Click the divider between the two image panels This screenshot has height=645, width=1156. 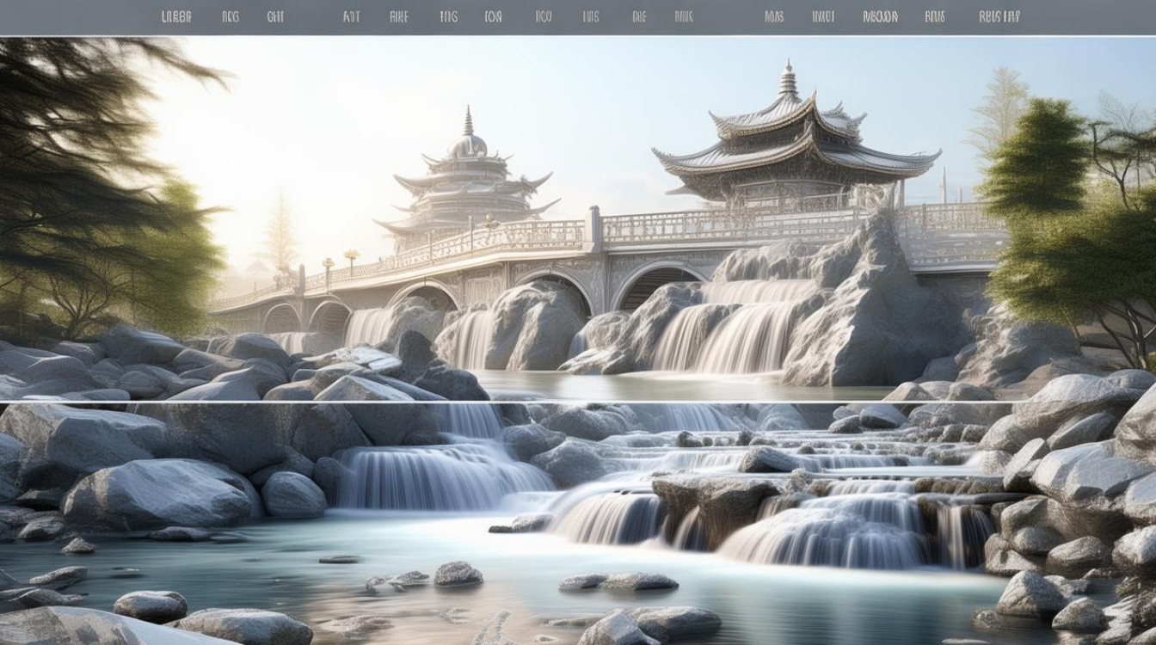pos(578,401)
